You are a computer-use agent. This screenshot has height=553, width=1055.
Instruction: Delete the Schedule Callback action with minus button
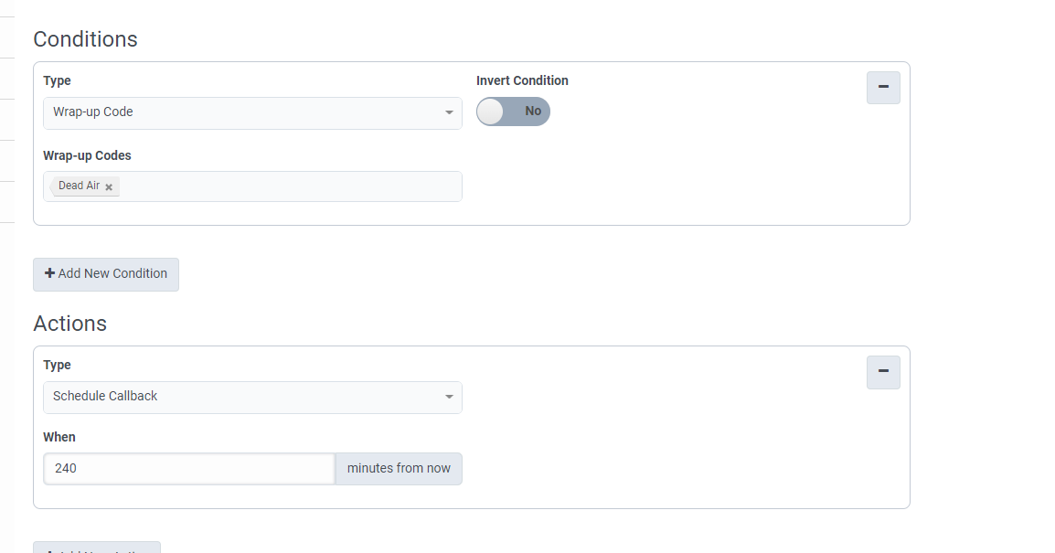(x=883, y=372)
